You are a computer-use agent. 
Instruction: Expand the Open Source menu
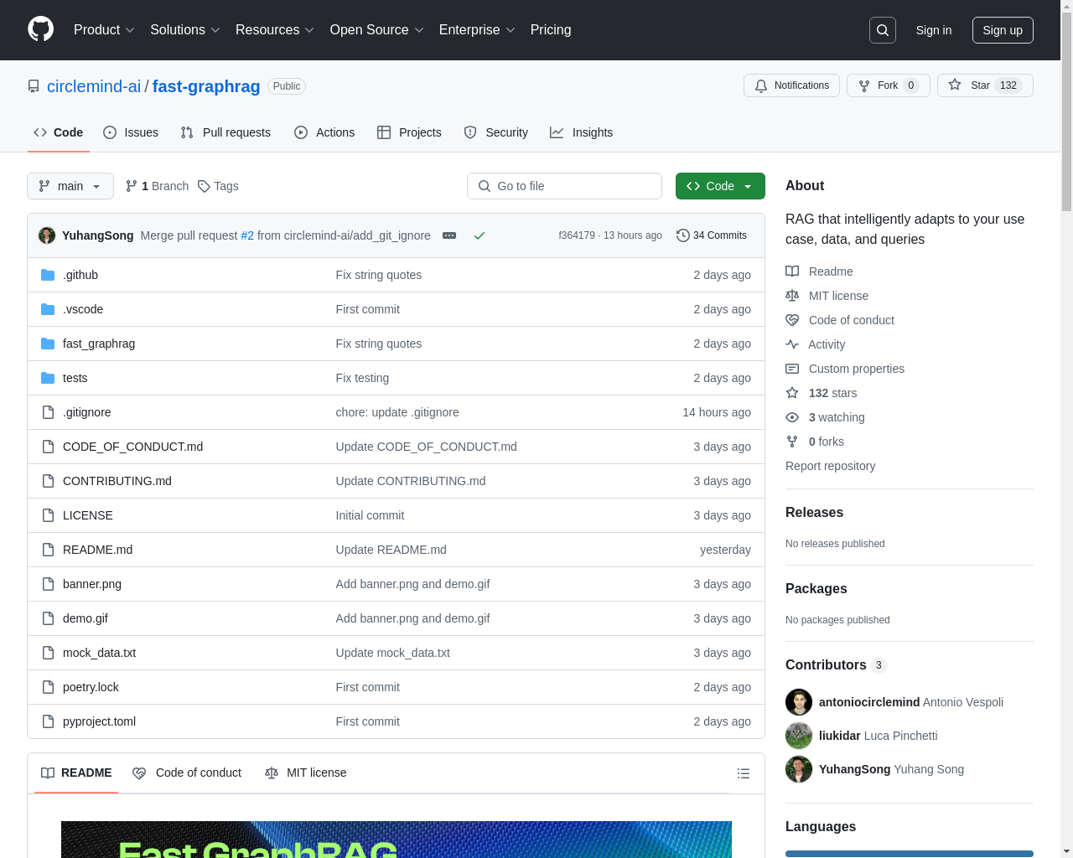[x=377, y=30]
